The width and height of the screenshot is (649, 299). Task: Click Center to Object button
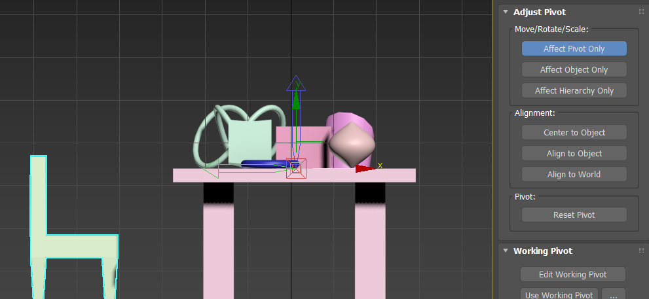(574, 132)
